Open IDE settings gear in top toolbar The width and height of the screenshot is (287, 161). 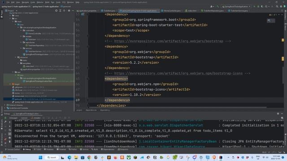(281, 6)
